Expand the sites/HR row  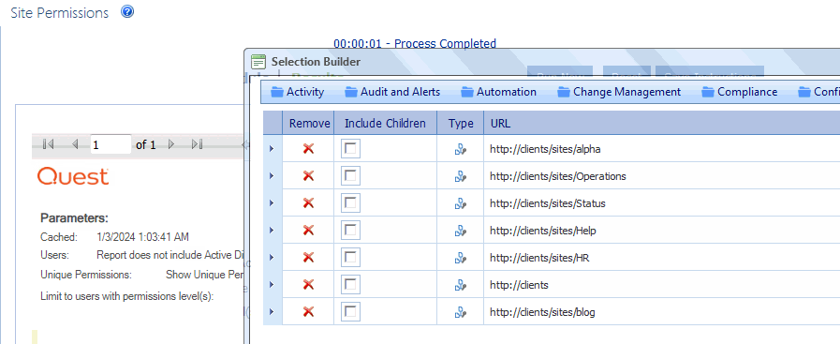click(x=272, y=257)
